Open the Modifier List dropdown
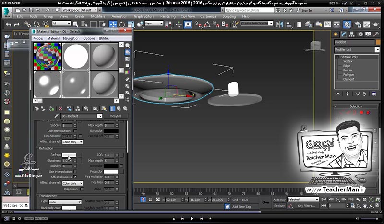 pyautogui.click(x=377, y=49)
